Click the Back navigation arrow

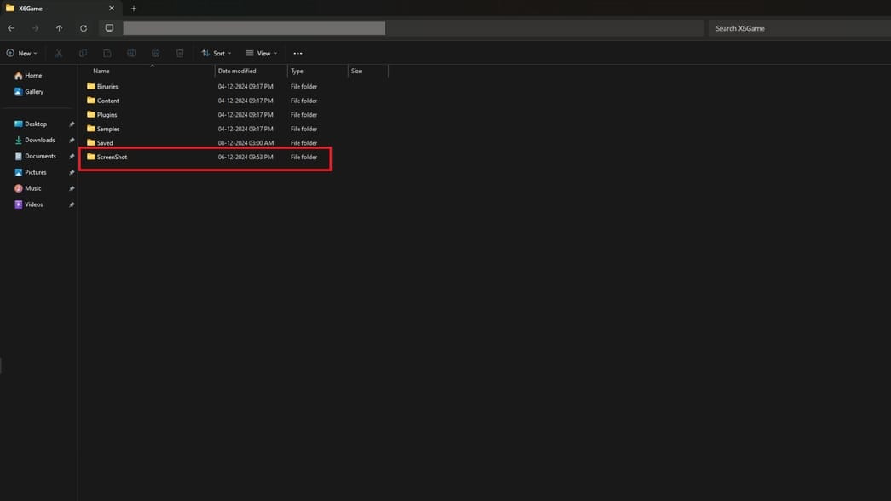(x=11, y=28)
